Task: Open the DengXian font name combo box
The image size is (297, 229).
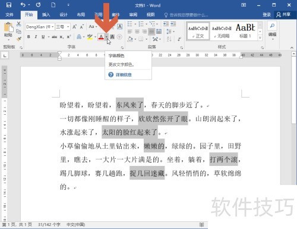Action: [40, 27]
